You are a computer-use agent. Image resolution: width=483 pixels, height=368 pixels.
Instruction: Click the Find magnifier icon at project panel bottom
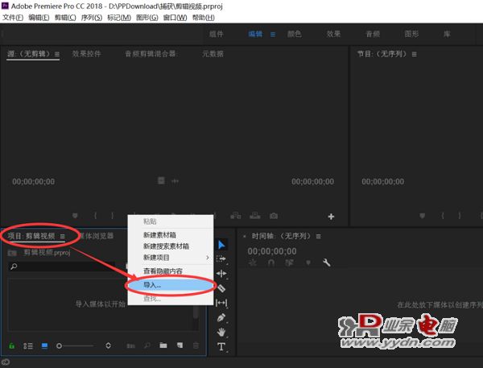[x=147, y=345]
